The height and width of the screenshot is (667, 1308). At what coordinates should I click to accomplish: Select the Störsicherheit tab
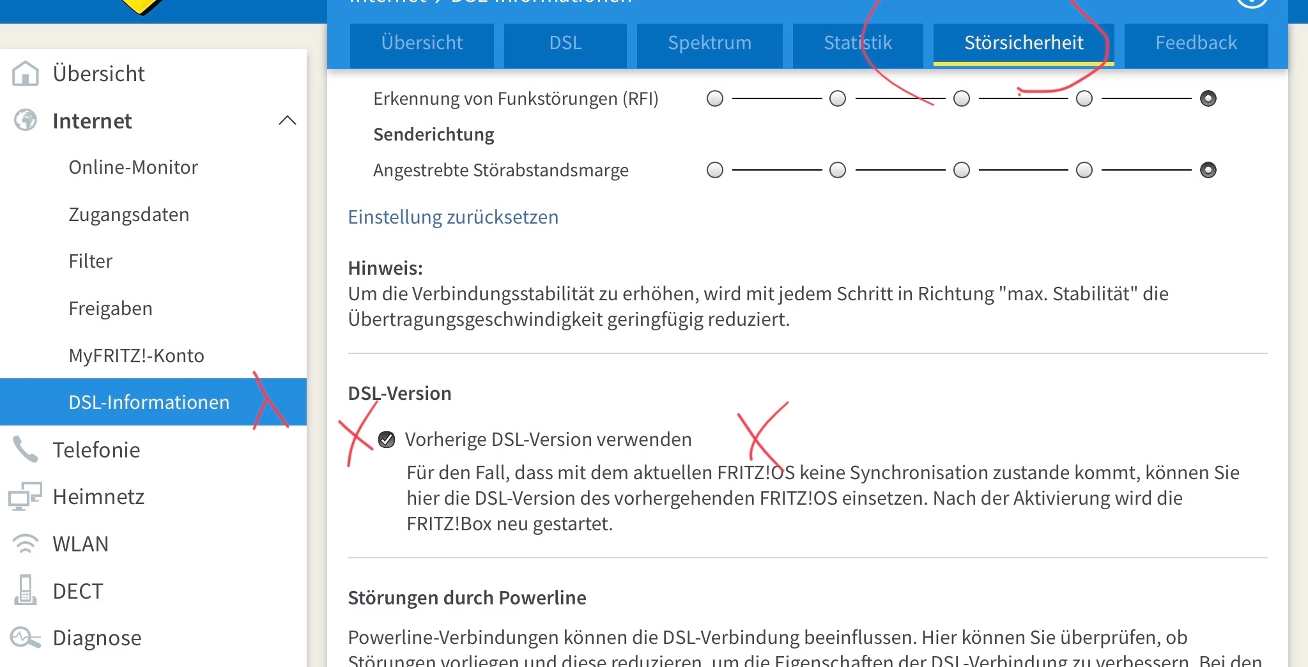pyautogui.click(x=1024, y=43)
